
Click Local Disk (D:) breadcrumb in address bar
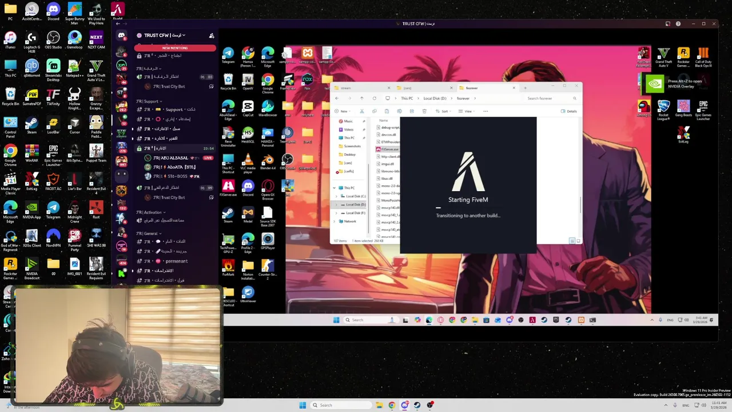(x=435, y=98)
